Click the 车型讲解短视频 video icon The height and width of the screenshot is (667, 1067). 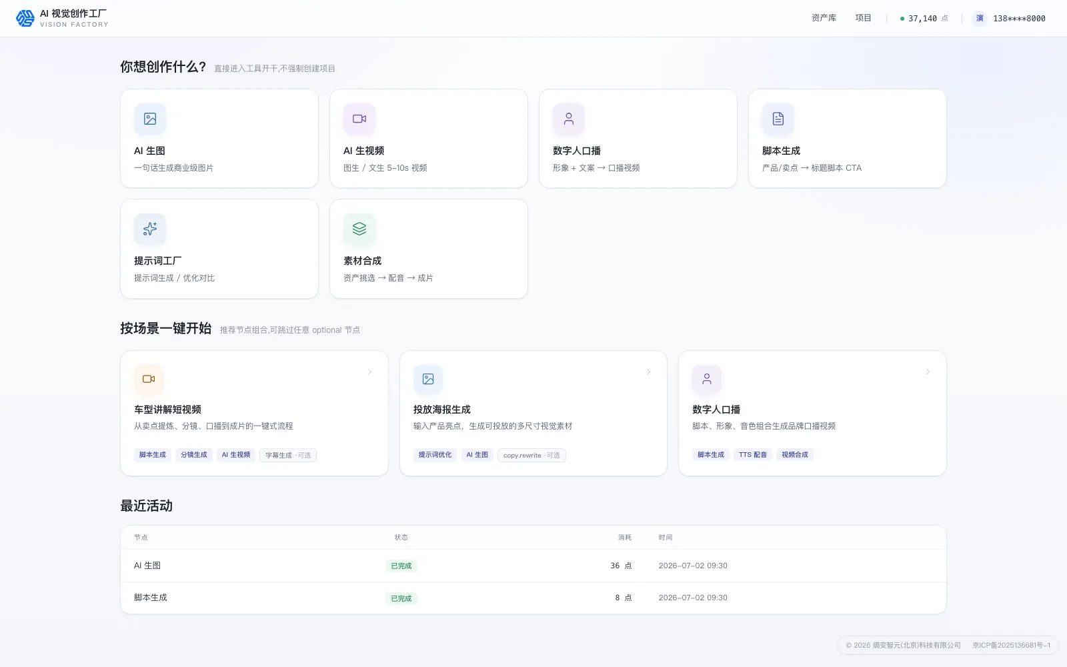coord(149,379)
